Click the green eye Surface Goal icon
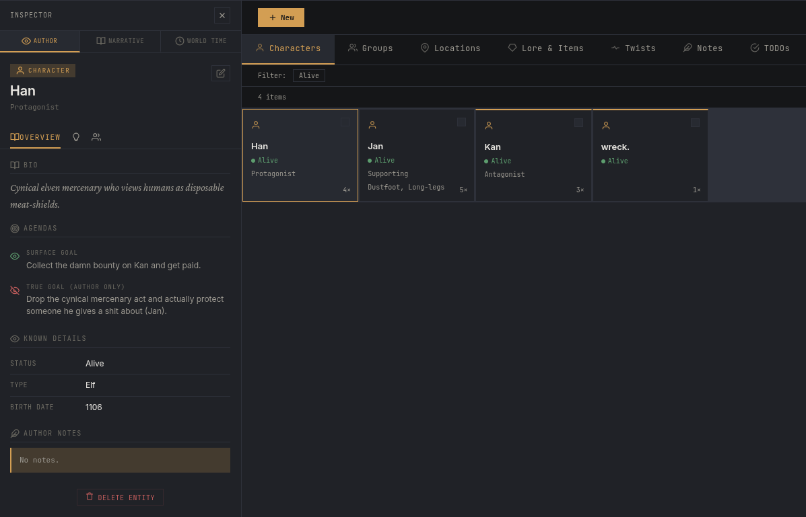Image resolution: width=806 pixels, height=517 pixels. tap(15, 256)
